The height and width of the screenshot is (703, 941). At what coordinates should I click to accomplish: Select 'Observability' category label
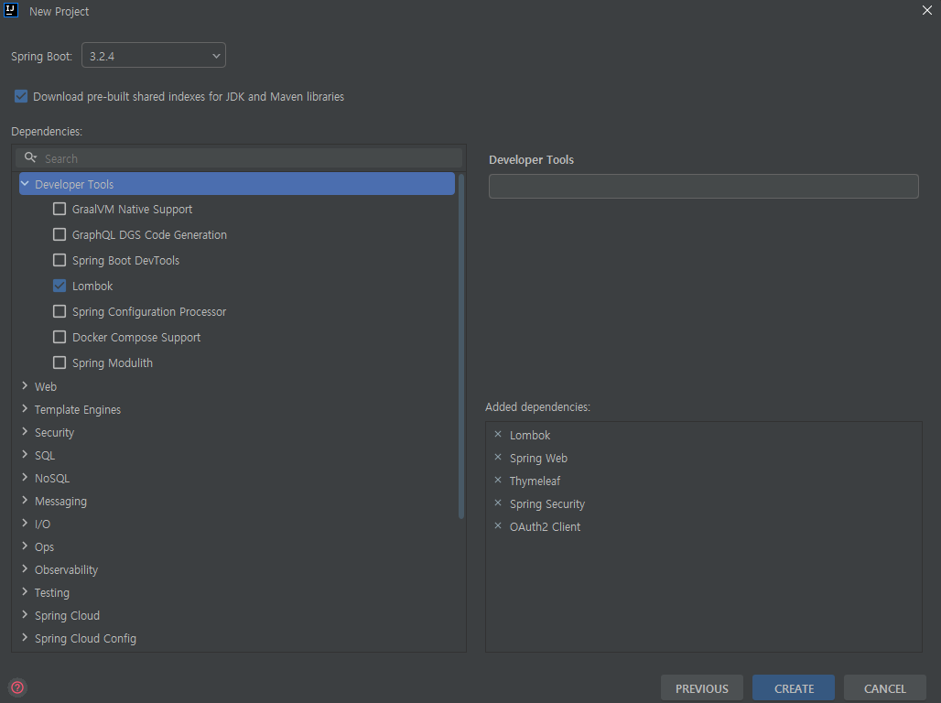pyautogui.click(x=66, y=569)
